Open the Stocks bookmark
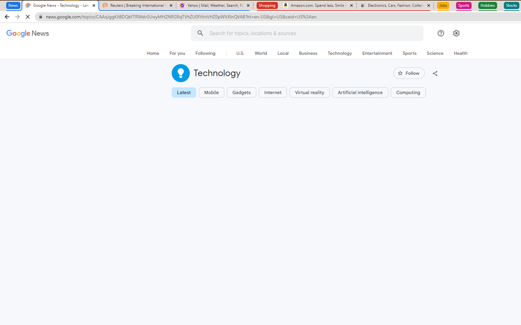 (x=511, y=5)
